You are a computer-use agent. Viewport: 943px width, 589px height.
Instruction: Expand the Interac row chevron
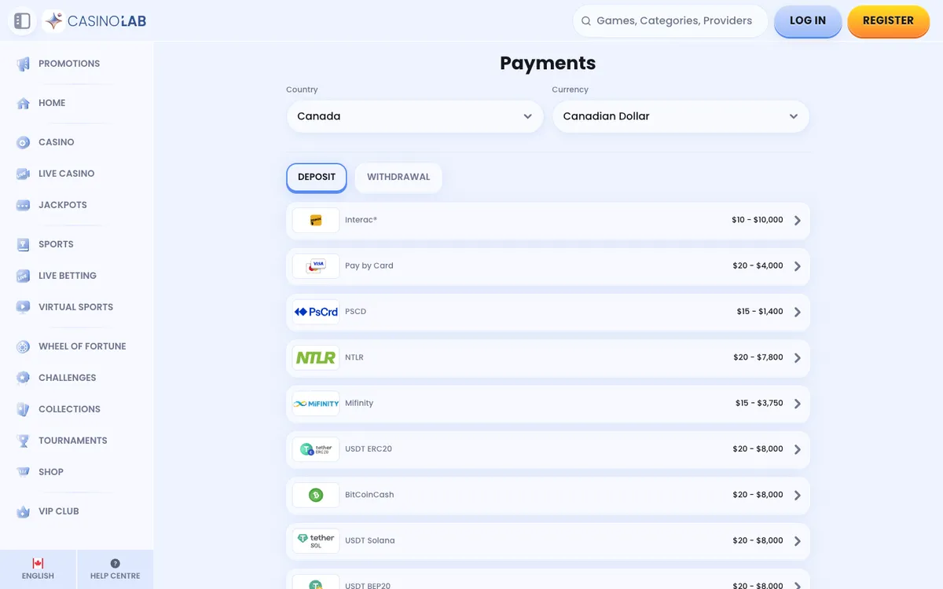coord(798,221)
